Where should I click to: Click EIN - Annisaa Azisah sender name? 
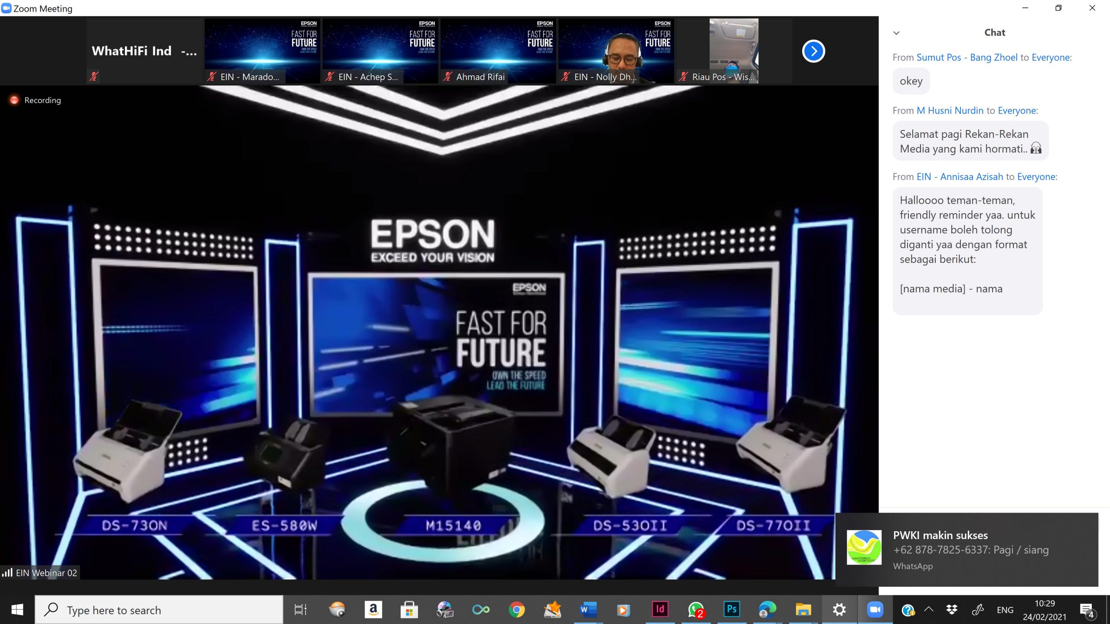pos(960,176)
